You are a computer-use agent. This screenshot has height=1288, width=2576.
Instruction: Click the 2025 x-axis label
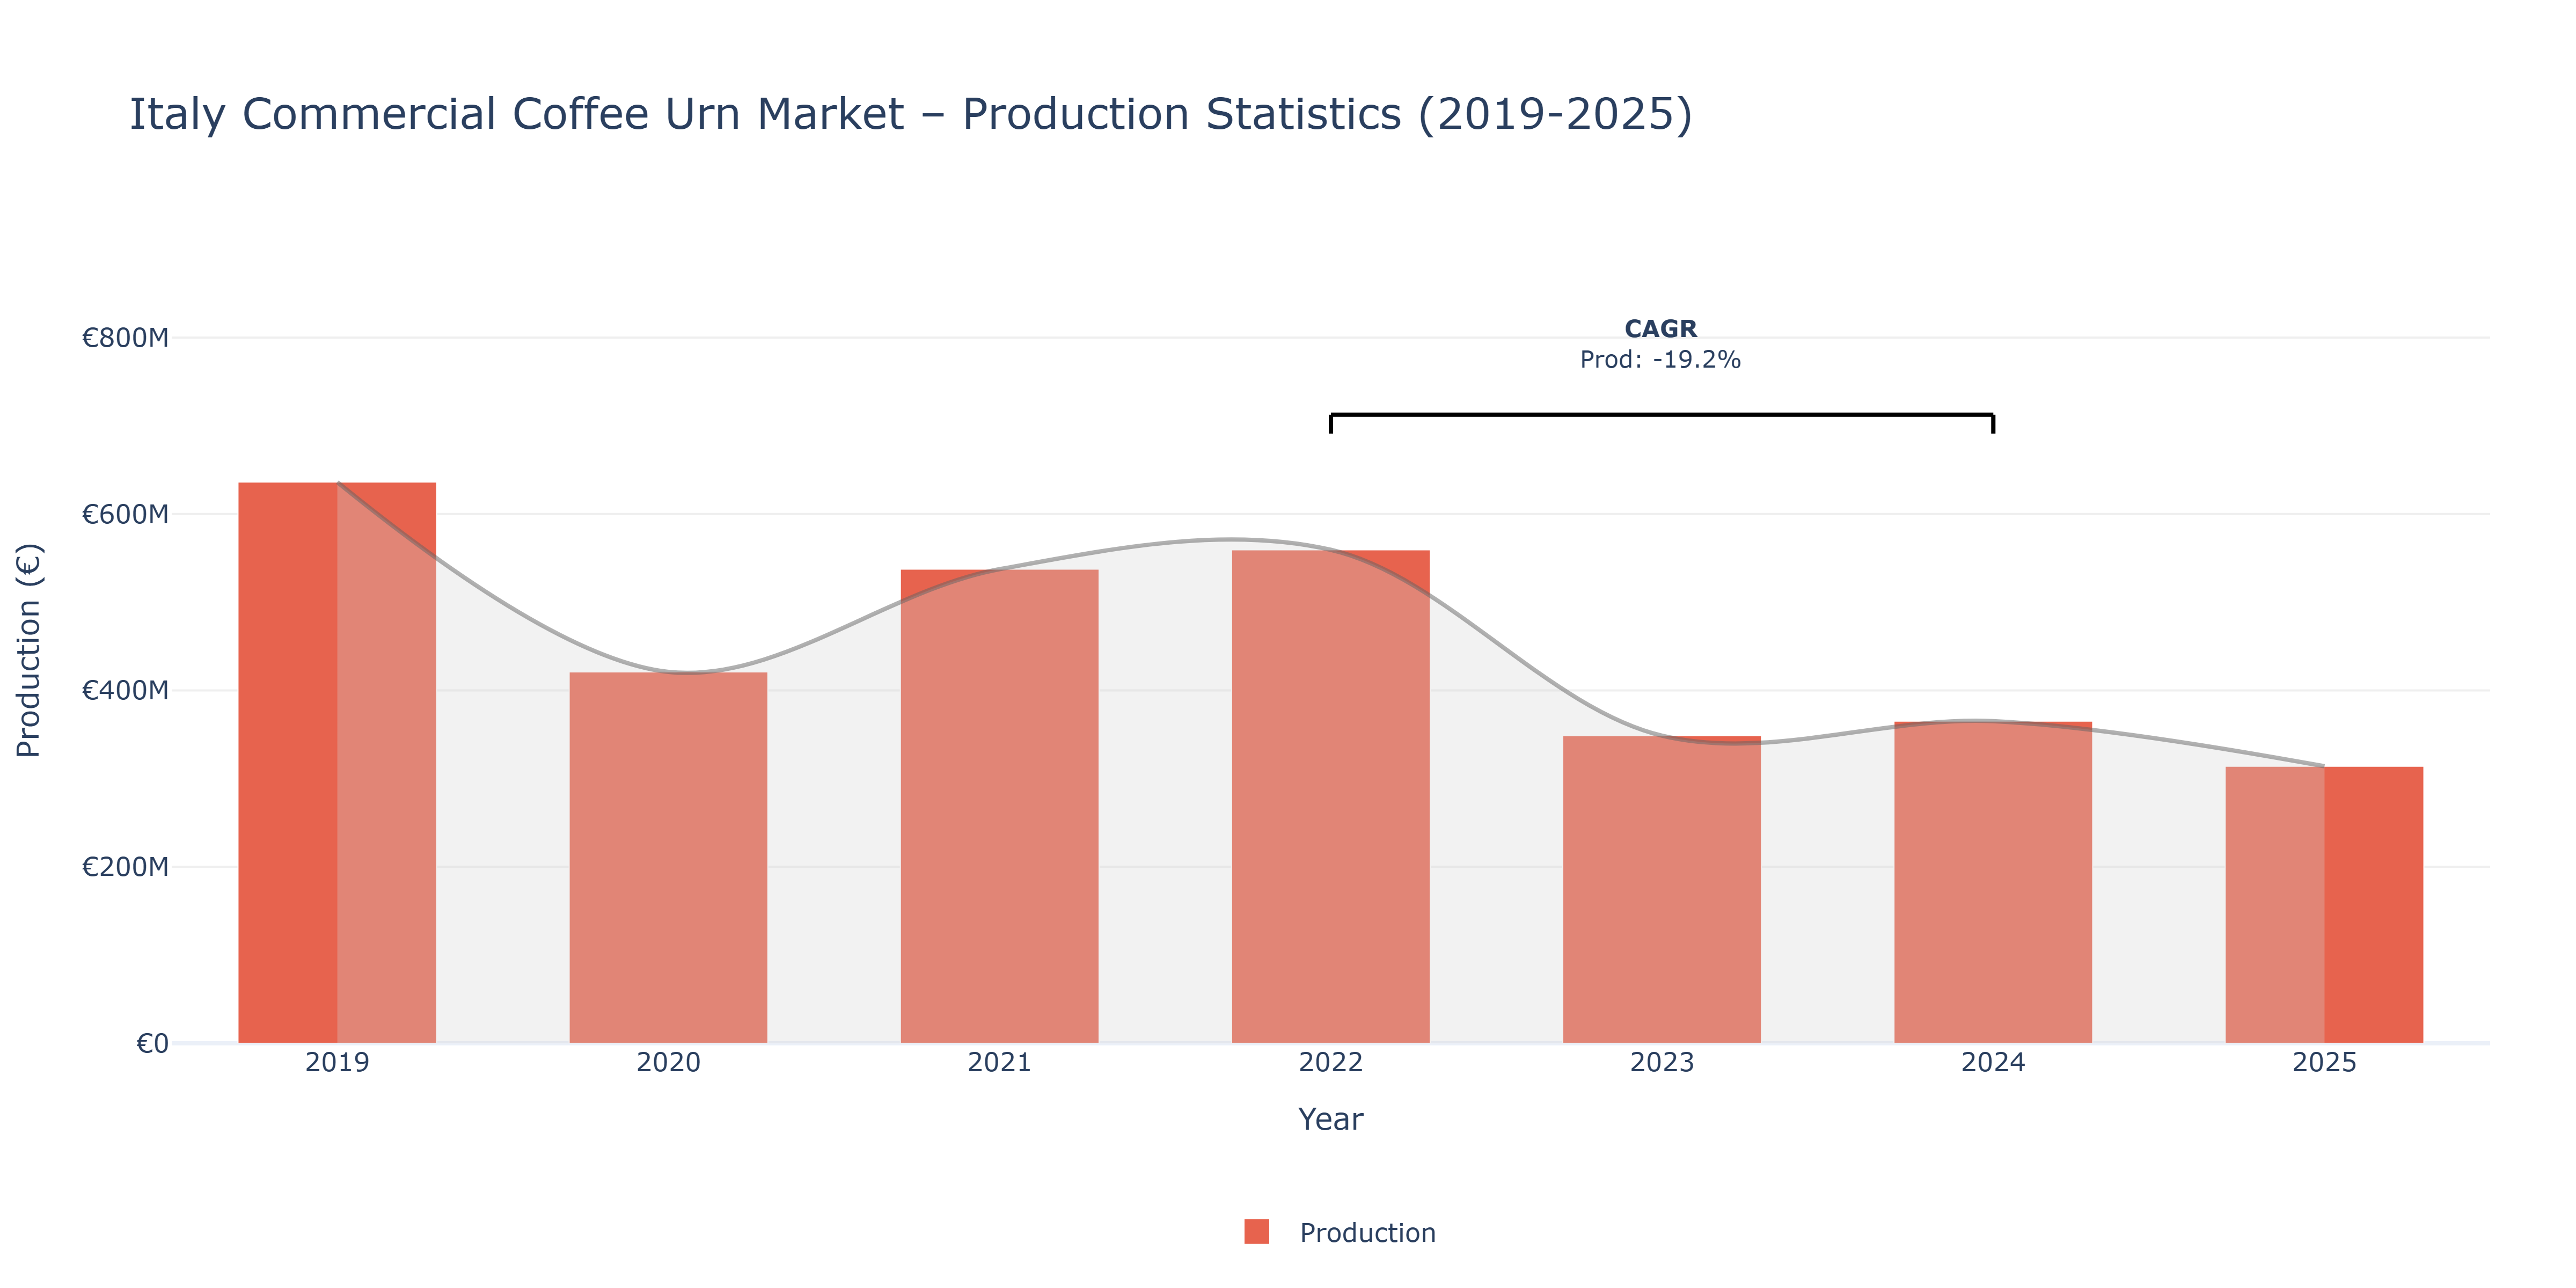tap(2324, 1063)
